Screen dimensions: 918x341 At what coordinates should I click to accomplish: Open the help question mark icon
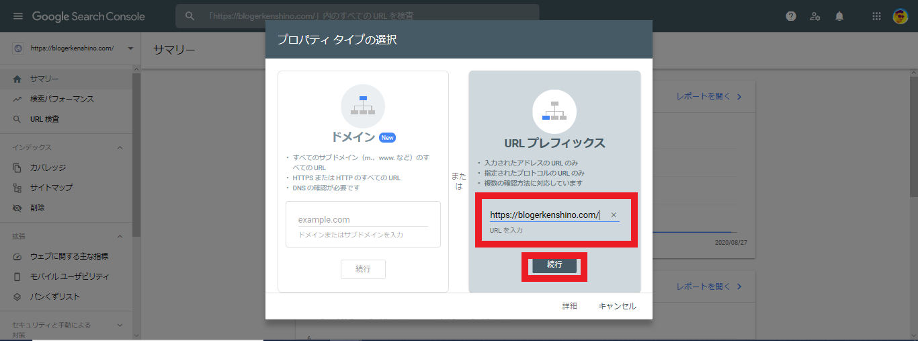(791, 16)
